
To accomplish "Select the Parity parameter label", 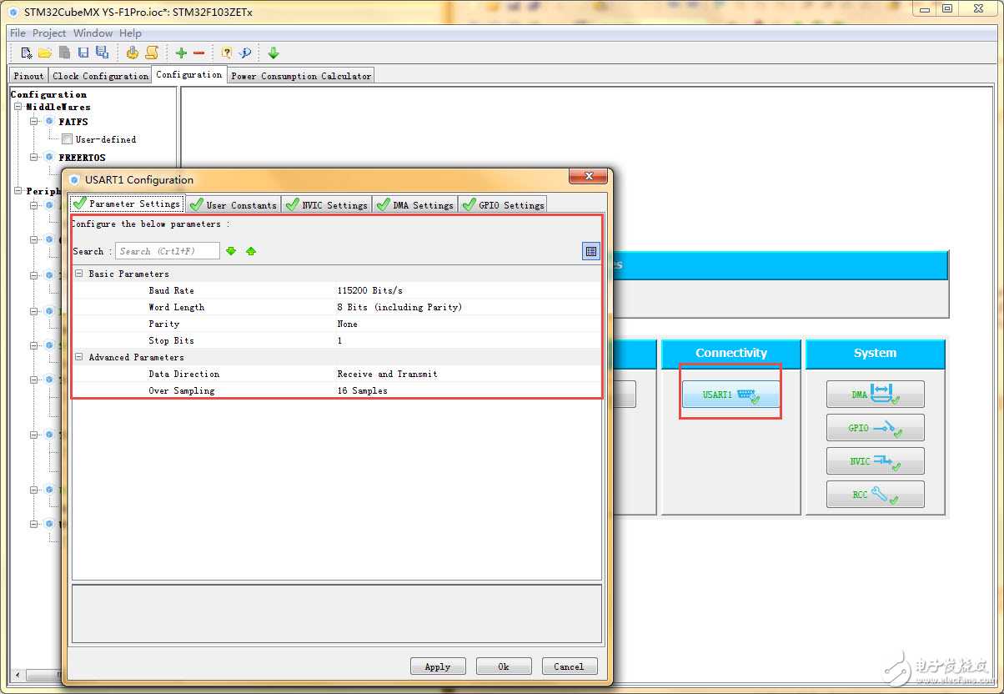I will pos(163,324).
